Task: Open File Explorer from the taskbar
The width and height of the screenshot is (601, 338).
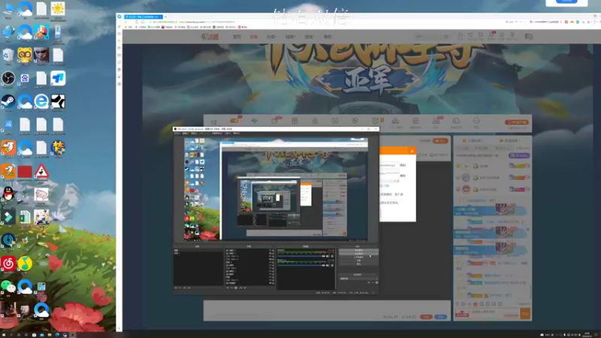Action: 50,335
